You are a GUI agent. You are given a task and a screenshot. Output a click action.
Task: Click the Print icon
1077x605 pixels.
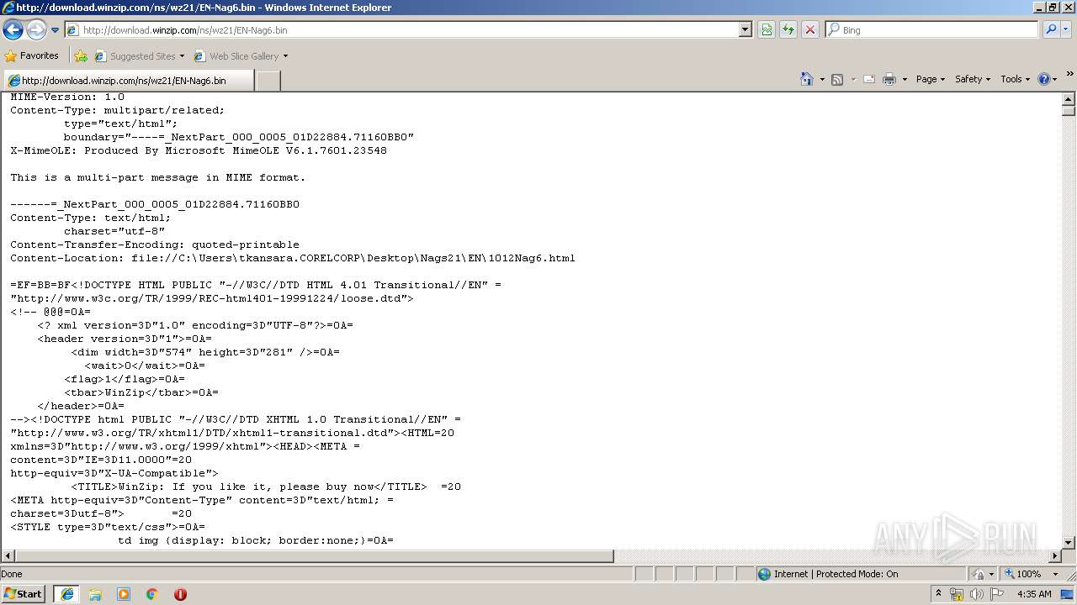pyautogui.click(x=889, y=79)
